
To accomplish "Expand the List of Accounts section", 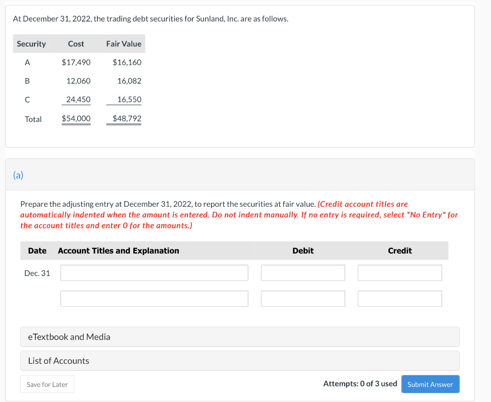I will [240, 360].
